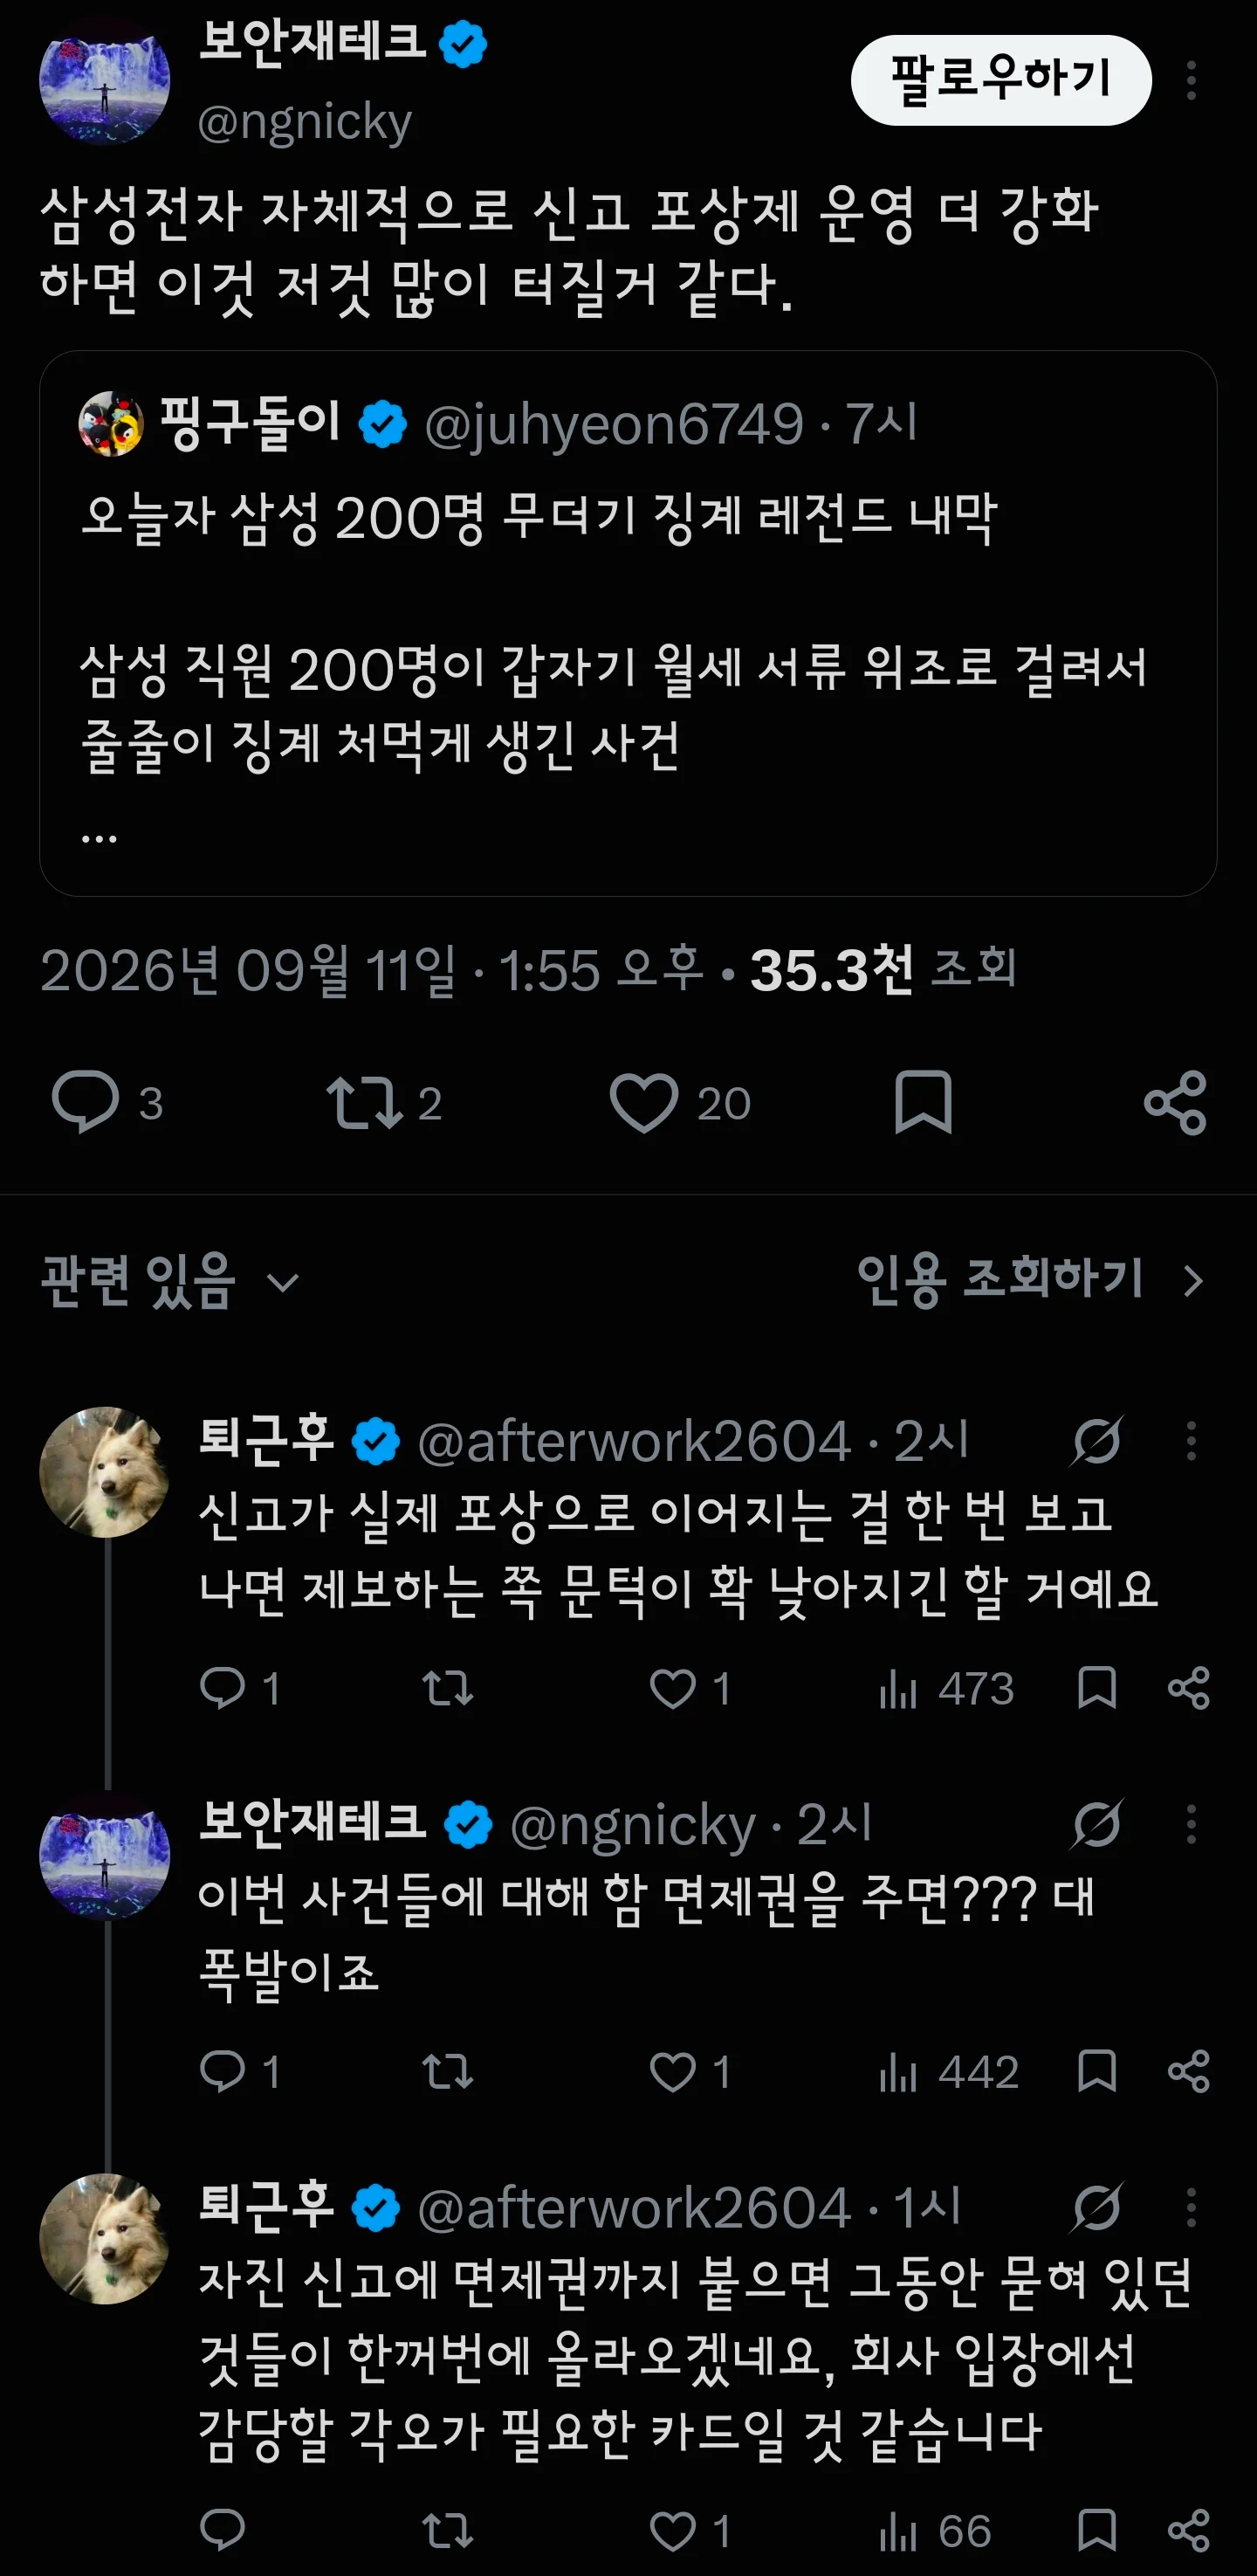Viewport: 1257px width, 2576px height.
Task: Like the first 퇴근후 reply
Action: 673,1688
